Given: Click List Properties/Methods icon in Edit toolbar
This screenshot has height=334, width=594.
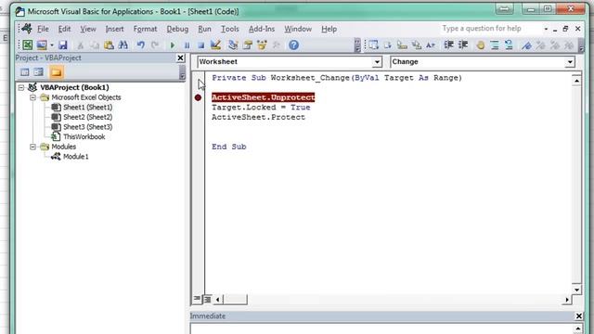Looking at the screenshot, I should [373, 45].
